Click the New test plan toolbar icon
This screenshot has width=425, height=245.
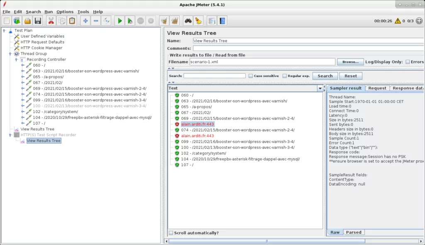7,21
